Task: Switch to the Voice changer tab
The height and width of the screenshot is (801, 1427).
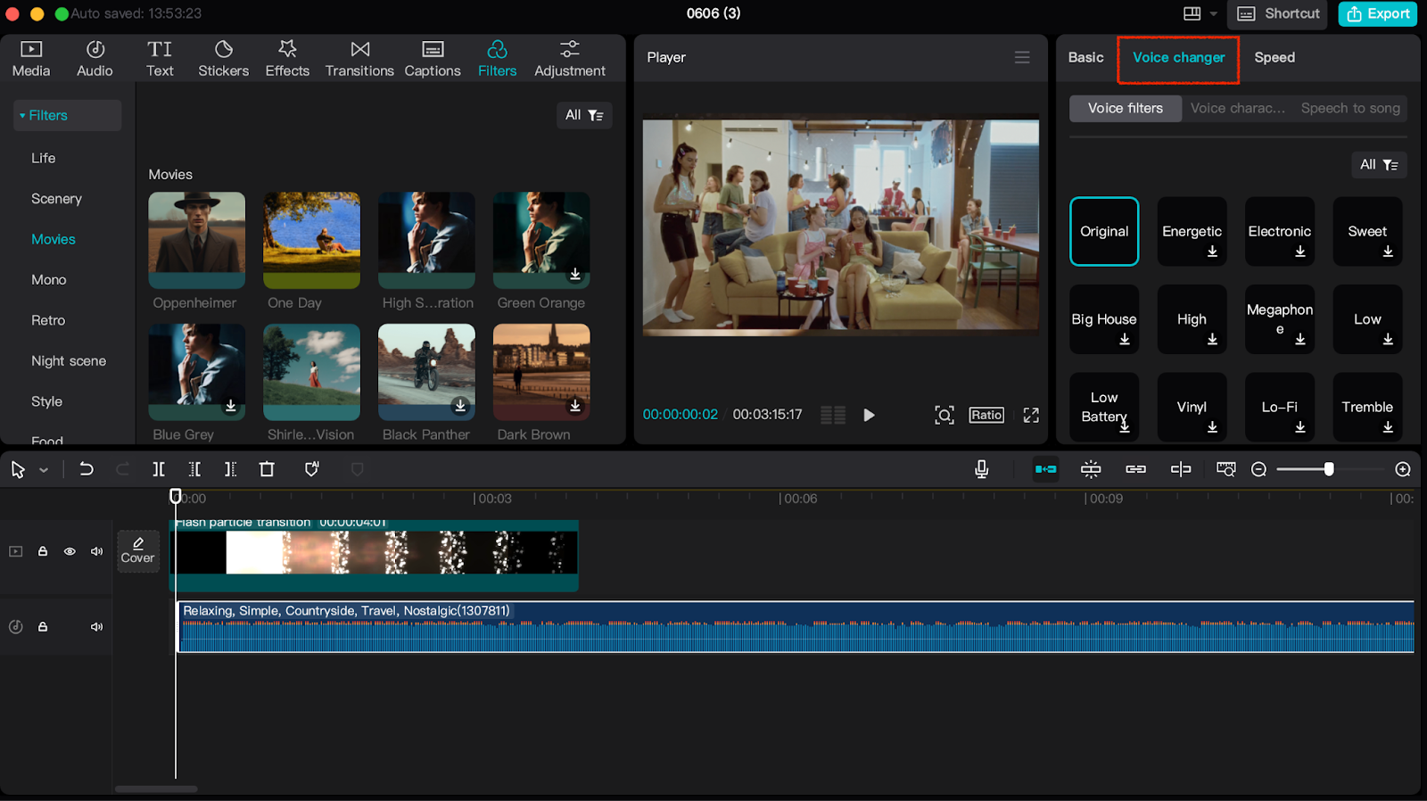Action: [1178, 57]
